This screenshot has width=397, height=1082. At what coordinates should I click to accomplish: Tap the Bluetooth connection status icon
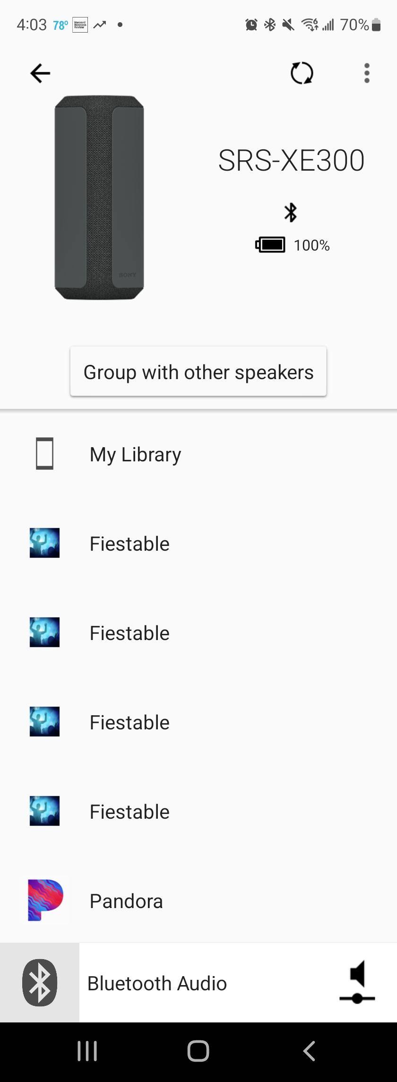[x=290, y=212]
